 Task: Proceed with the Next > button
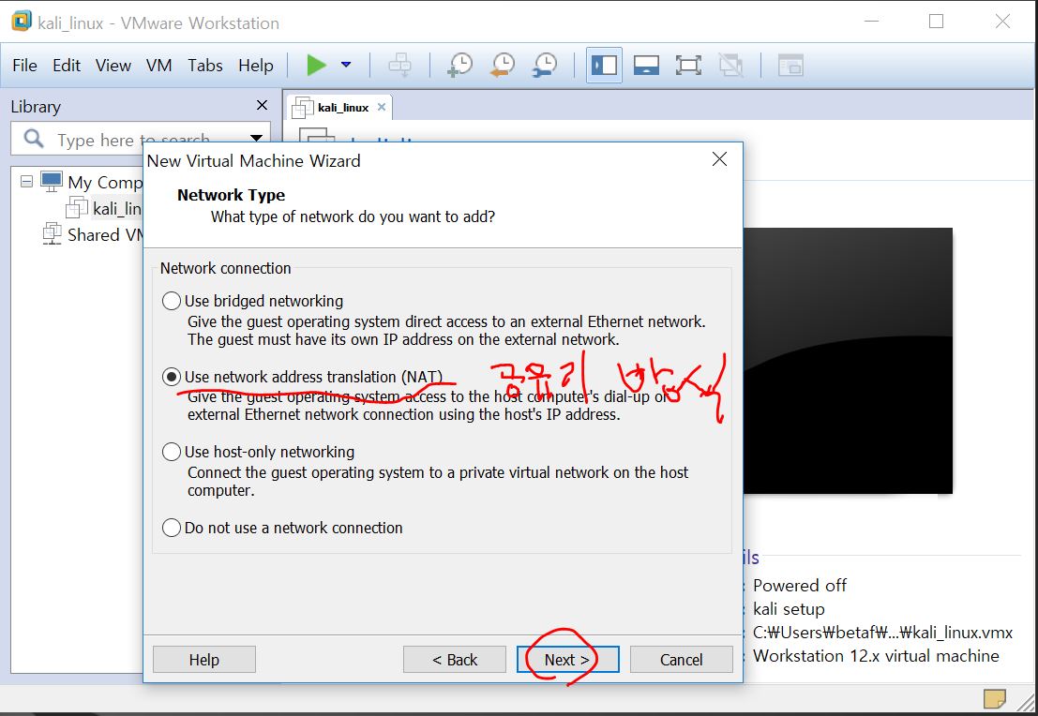click(x=567, y=660)
